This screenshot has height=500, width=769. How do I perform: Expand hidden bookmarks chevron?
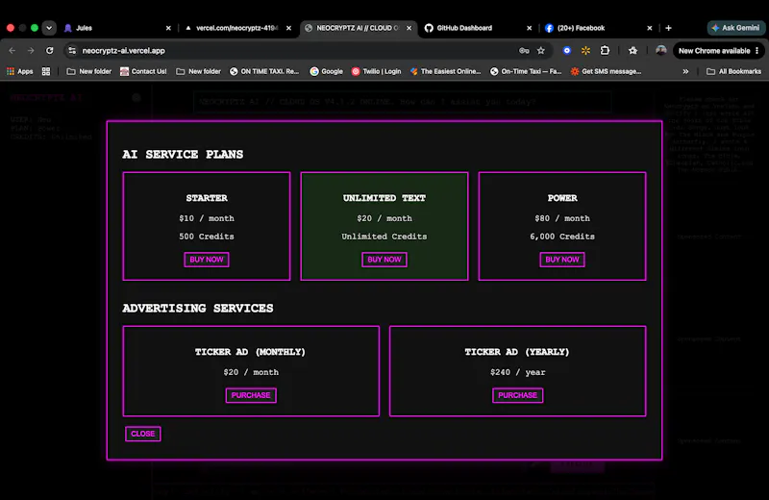tap(685, 71)
